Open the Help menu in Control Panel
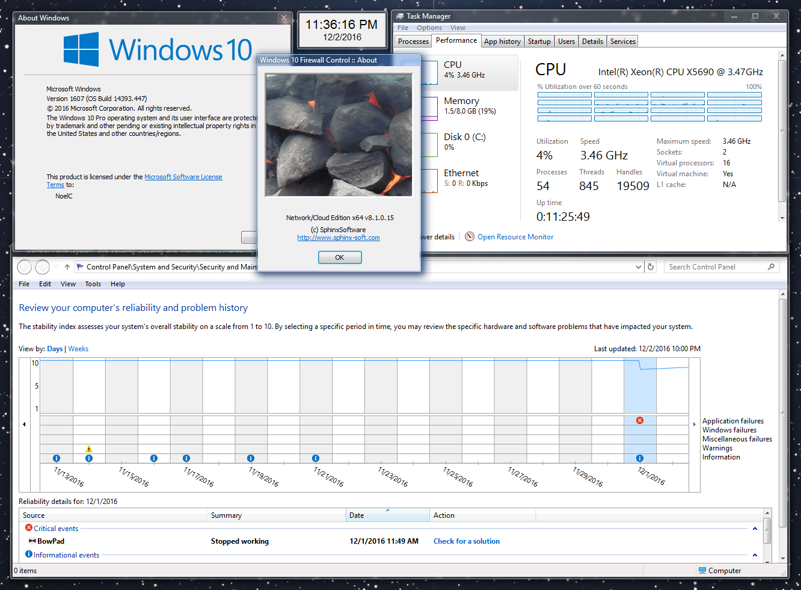Viewport: 801px width, 590px height. point(117,284)
